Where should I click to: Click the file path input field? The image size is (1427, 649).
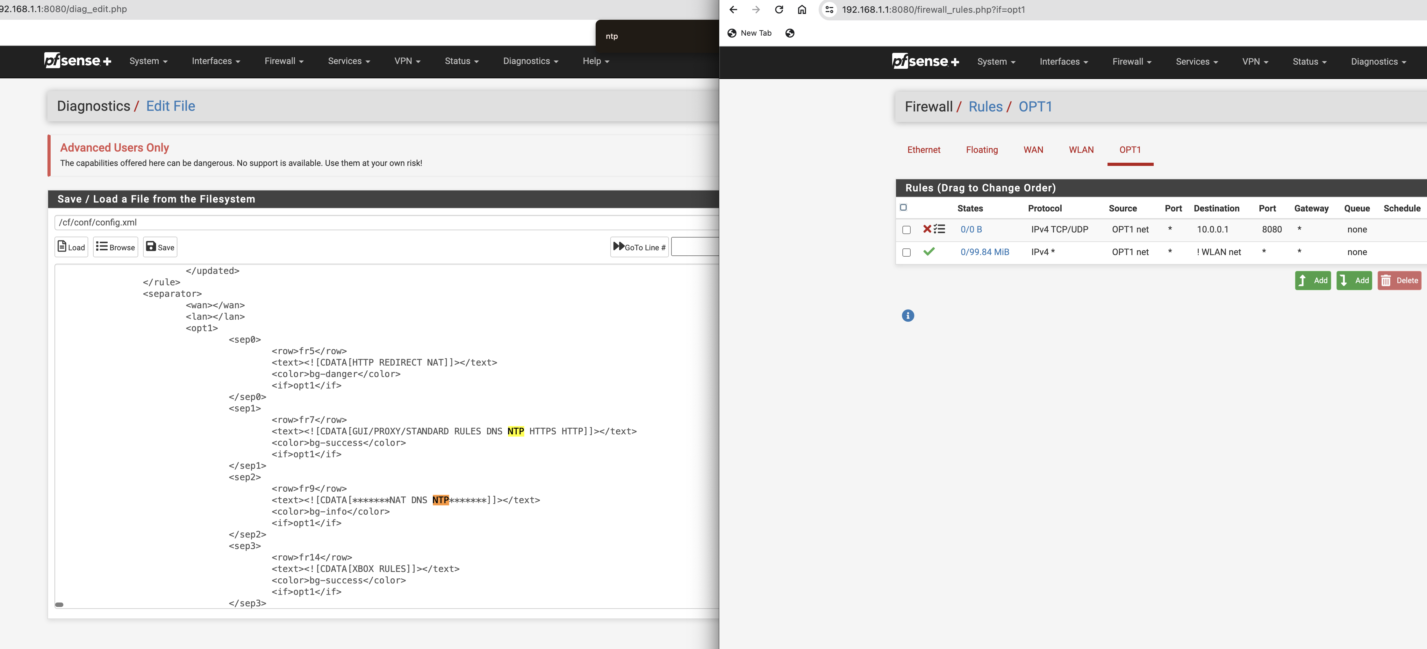pyautogui.click(x=332, y=222)
